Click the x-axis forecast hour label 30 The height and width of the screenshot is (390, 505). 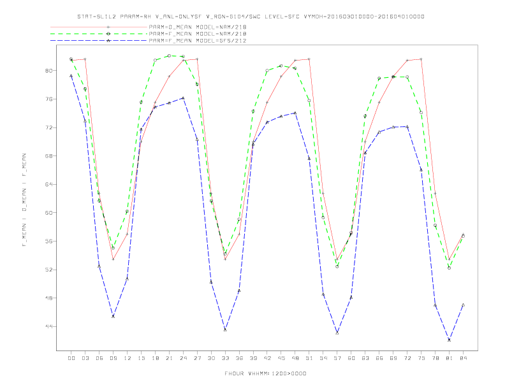point(211,358)
